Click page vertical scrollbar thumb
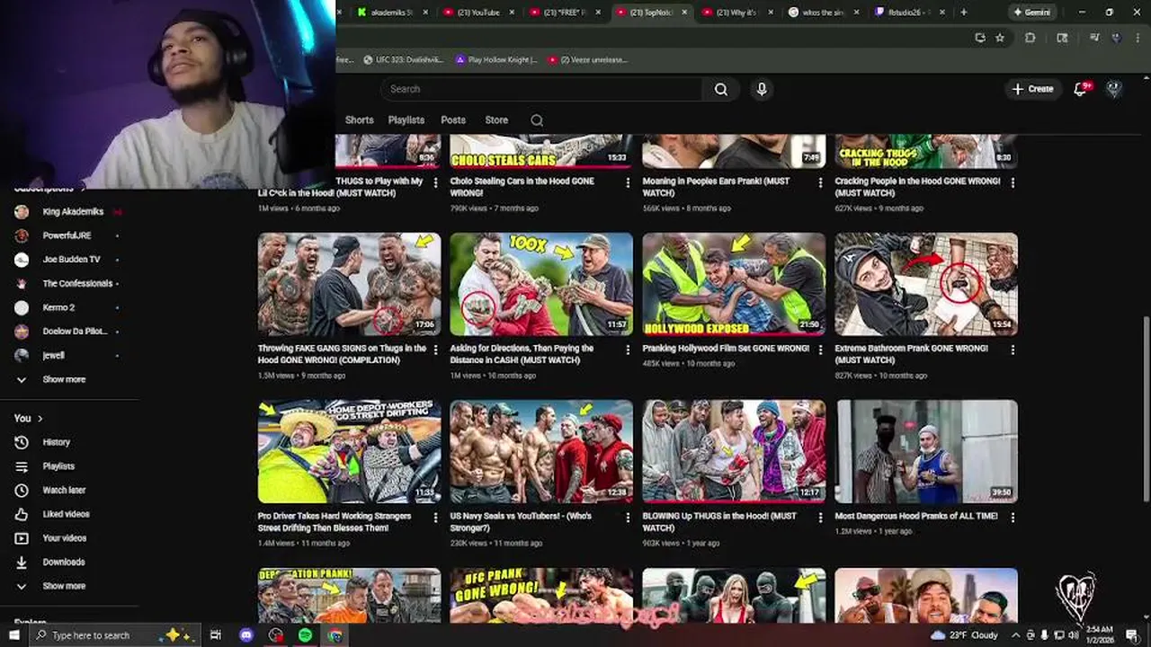Image resolution: width=1151 pixels, height=647 pixels. (x=1146, y=409)
